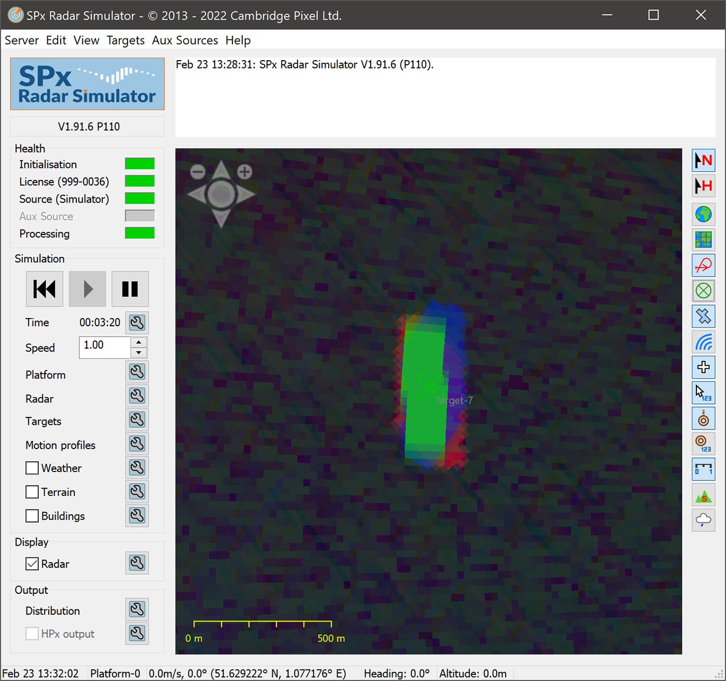Select the North-up orientation icon
The height and width of the screenshot is (681, 726).
coord(703,160)
